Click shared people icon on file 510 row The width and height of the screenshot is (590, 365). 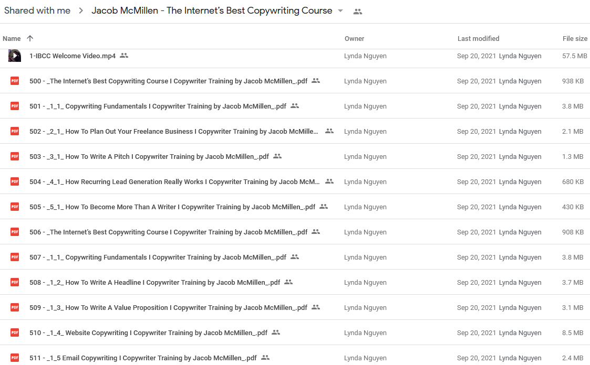276,332
